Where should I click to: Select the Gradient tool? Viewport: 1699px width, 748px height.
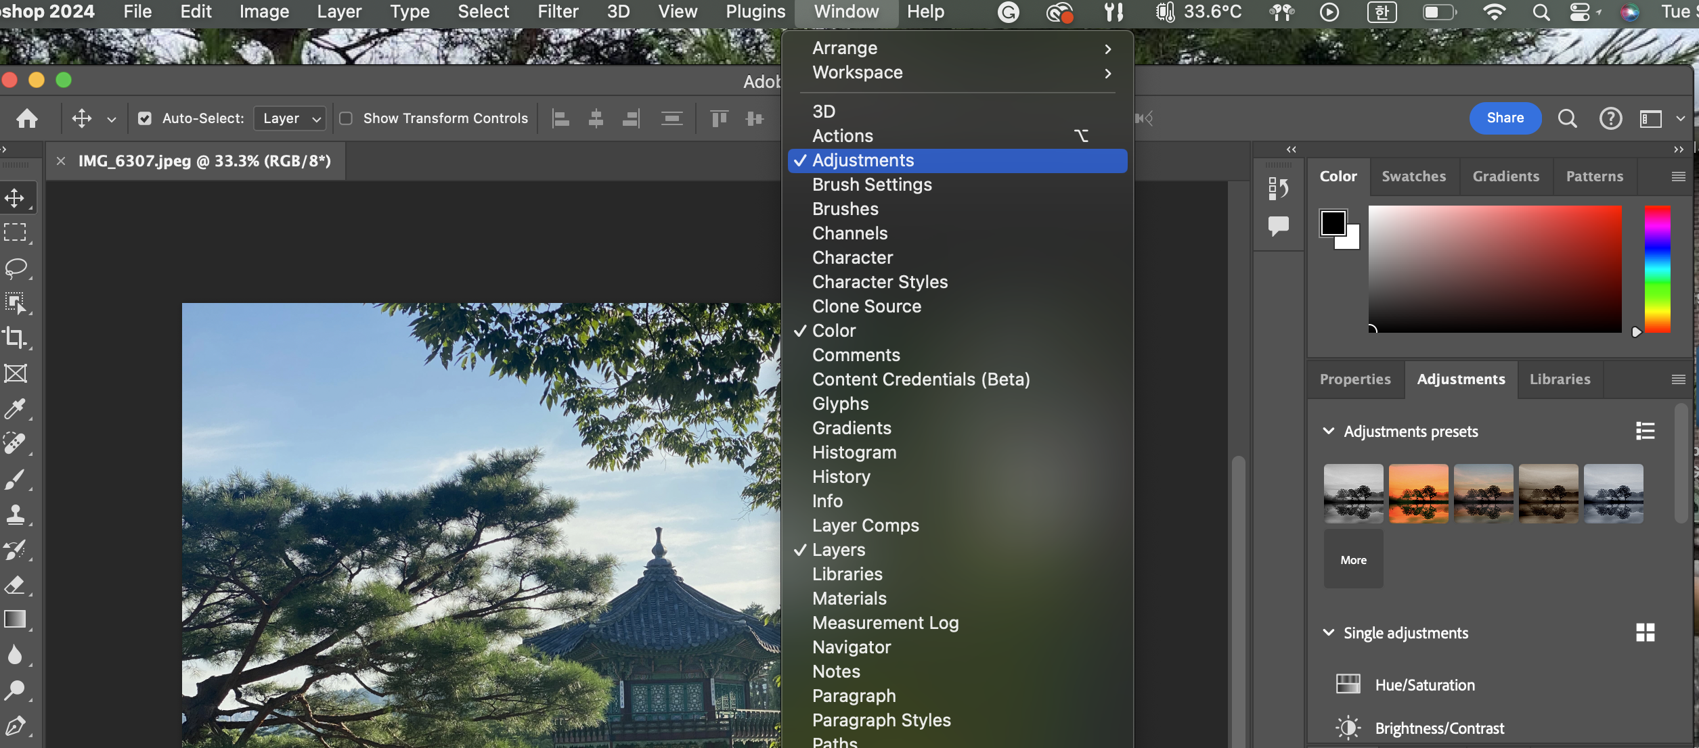coord(16,620)
